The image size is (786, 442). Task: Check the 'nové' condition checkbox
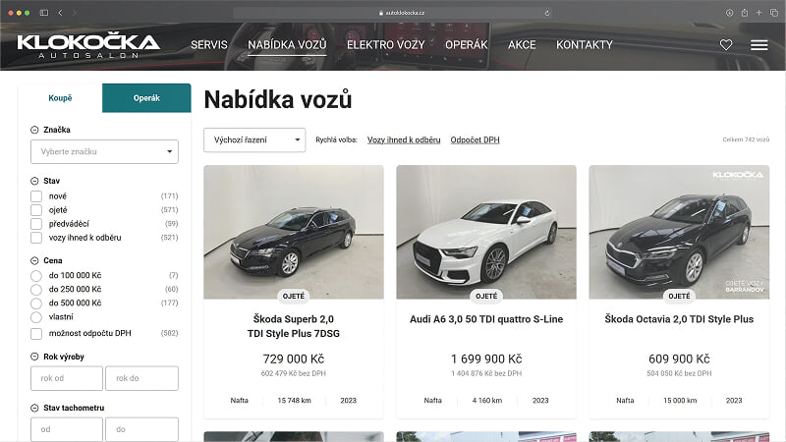(36, 196)
